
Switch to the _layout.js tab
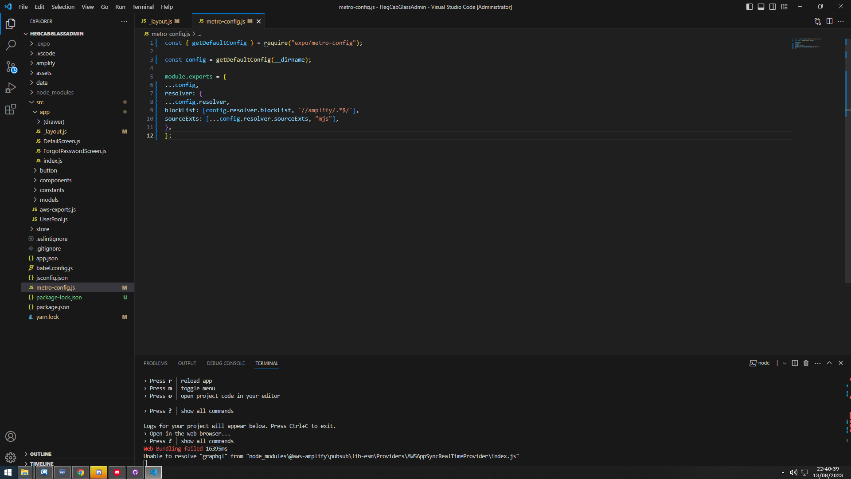[x=161, y=21]
